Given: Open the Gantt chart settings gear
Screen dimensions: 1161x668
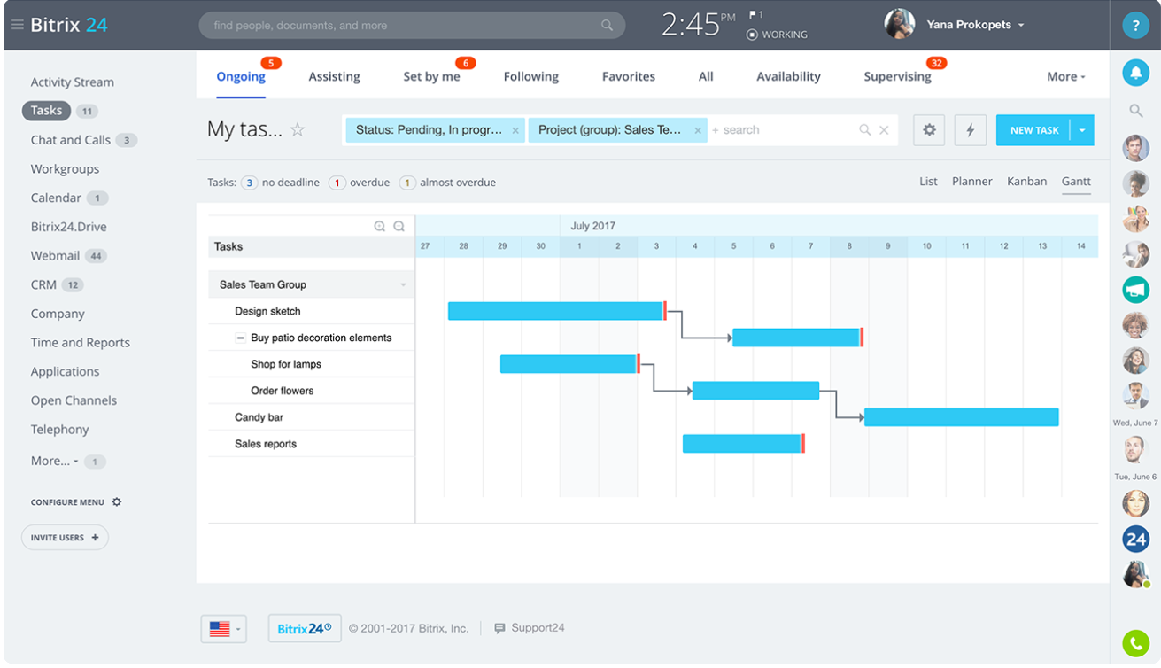Looking at the screenshot, I should (928, 129).
